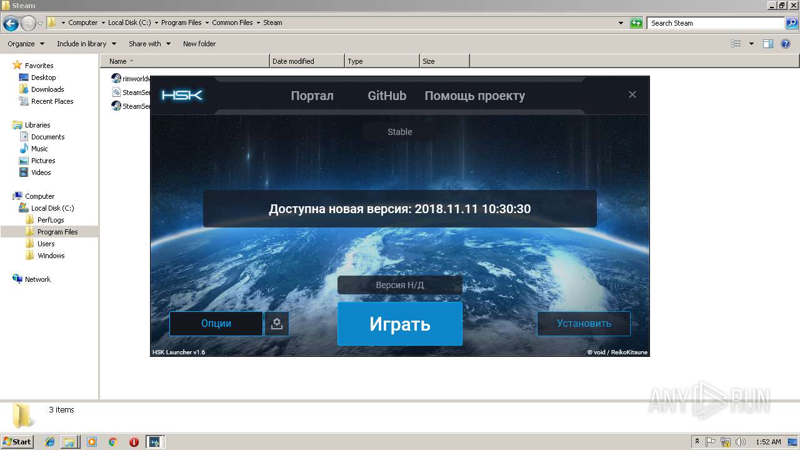Select Favorites in navigation pane
The width and height of the screenshot is (800, 450).
[39, 66]
